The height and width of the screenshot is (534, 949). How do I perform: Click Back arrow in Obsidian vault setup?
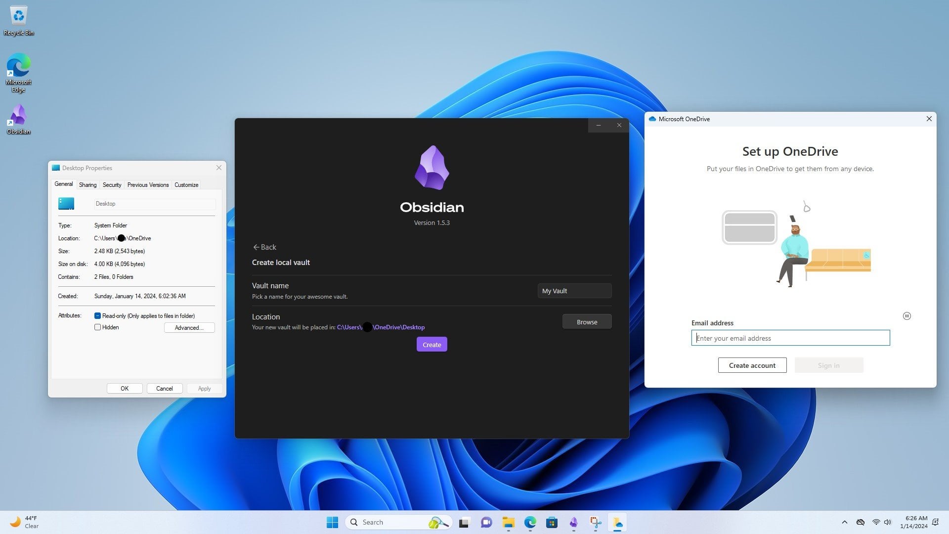click(264, 246)
